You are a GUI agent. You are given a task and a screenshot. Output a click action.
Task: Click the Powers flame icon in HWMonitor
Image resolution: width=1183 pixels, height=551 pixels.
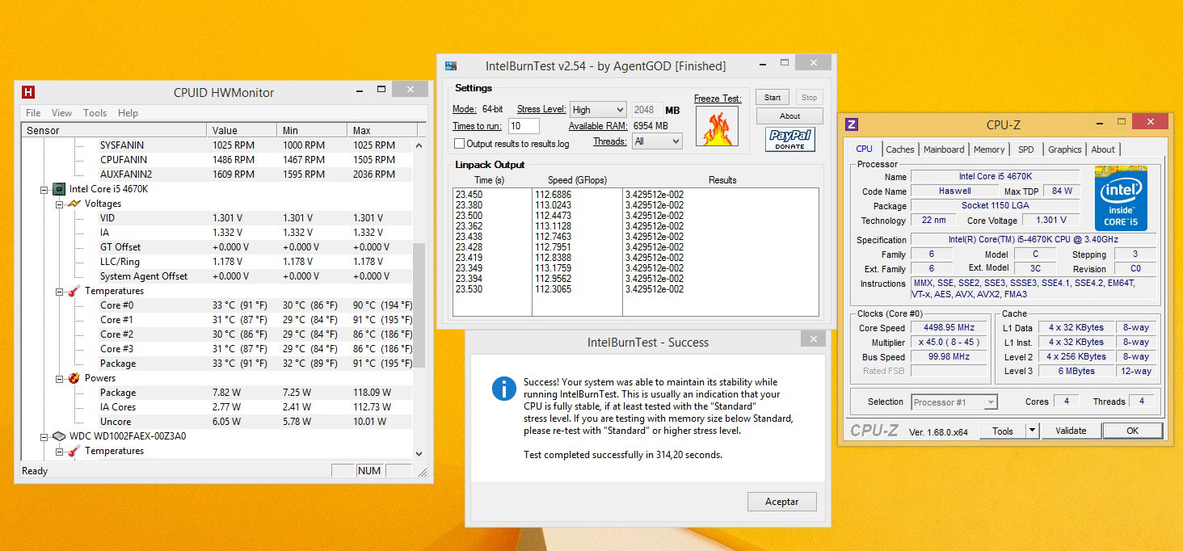coord(74,378)
